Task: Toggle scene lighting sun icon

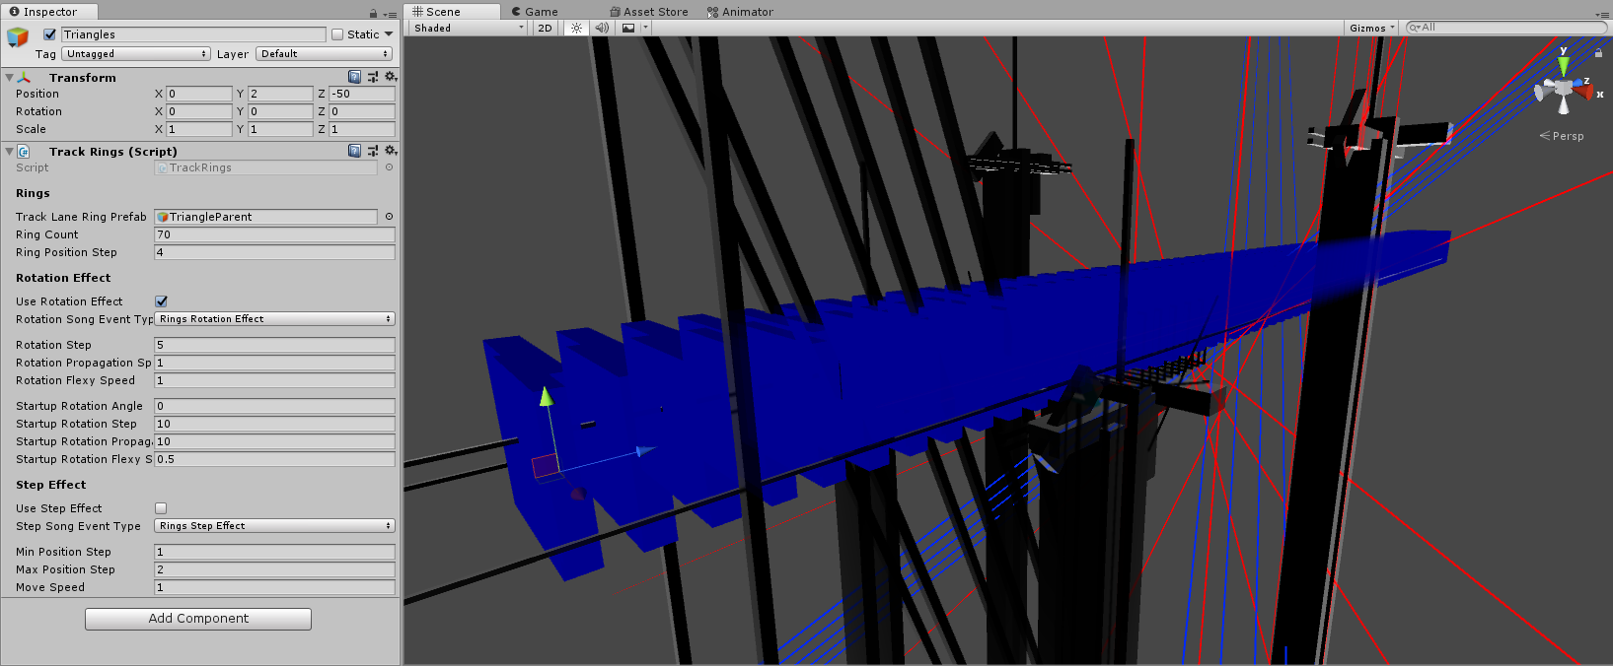Action: point(577,28)
